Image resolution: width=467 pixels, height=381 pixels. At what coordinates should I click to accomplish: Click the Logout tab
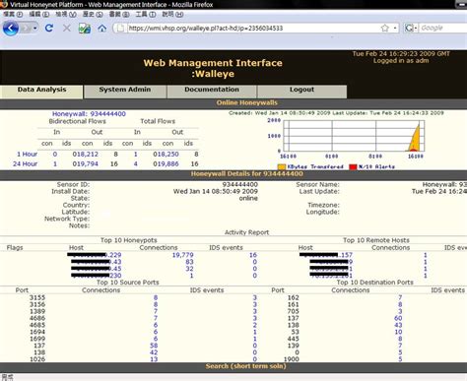coord(301,92)
